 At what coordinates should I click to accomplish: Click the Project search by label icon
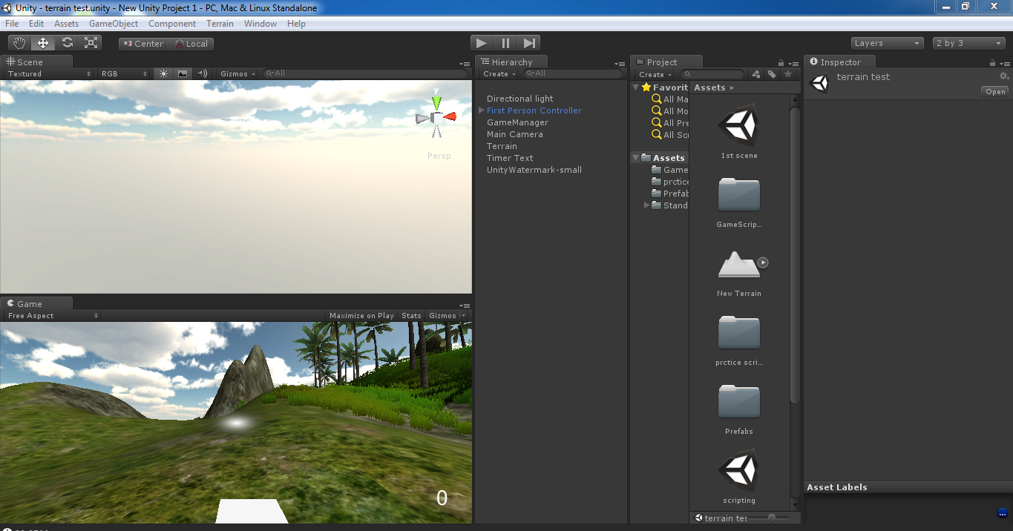[772, 74]
